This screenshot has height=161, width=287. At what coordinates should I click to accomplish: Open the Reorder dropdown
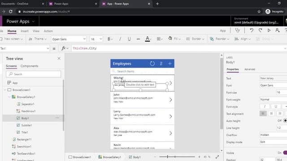point(219,39)
